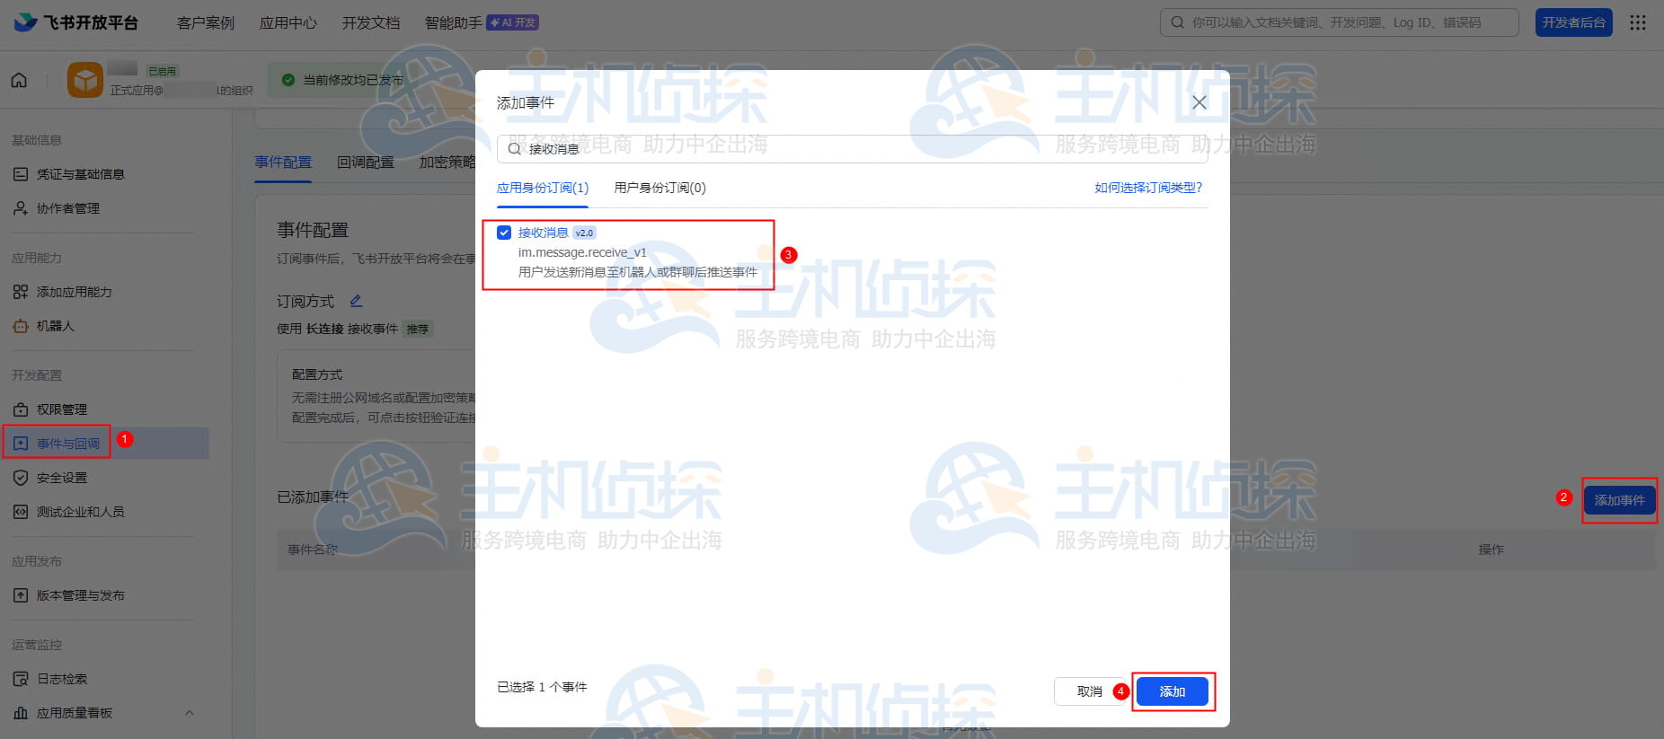Open the 回调配置 tab
1664x739 pixels.
[366, 163]
